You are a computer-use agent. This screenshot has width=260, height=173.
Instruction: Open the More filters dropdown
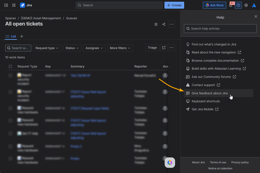pos(120,48)
